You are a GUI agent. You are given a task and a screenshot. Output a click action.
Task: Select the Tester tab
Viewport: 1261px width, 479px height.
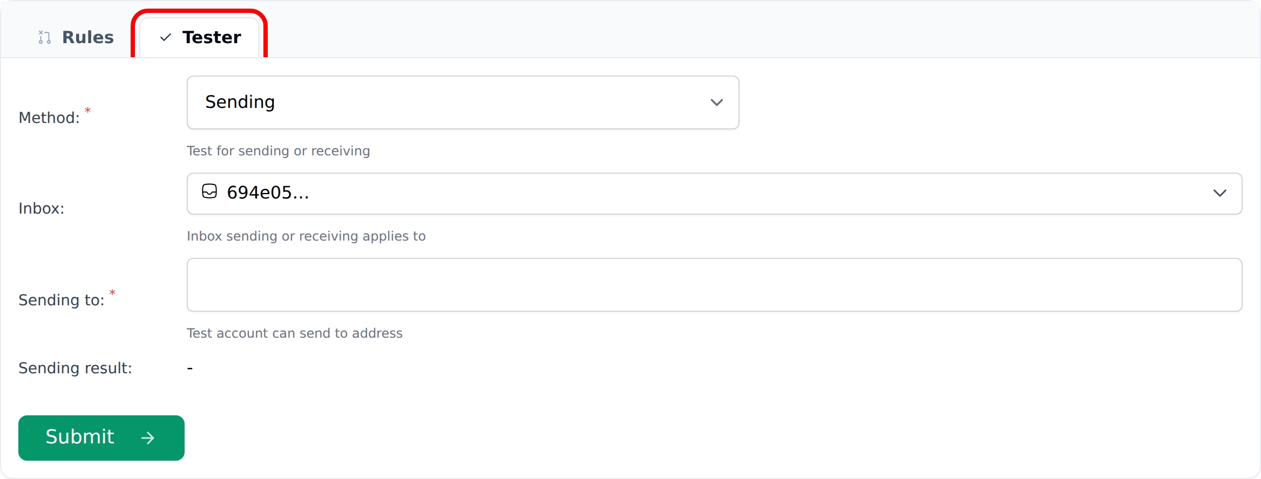coord(211,37)
